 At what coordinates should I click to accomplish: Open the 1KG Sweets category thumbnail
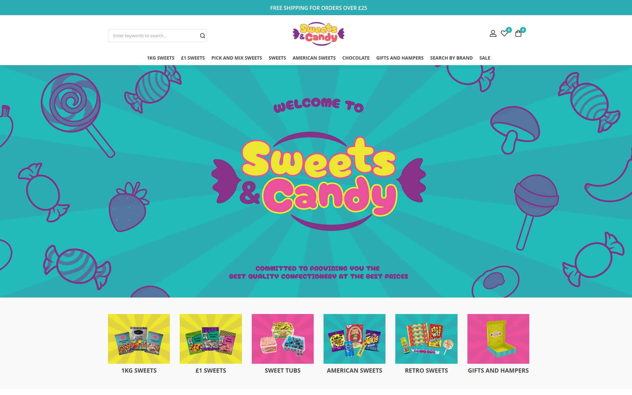[x=139, y=339]
